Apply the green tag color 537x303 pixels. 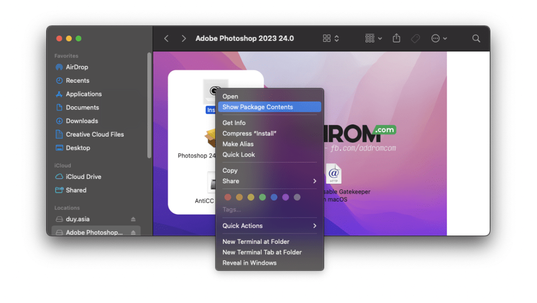tap(262, 197)
